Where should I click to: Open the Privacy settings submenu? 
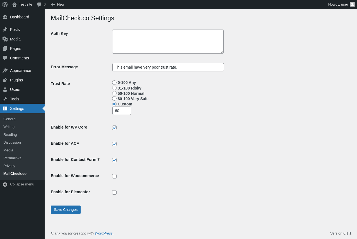click(x=9, y=166)
